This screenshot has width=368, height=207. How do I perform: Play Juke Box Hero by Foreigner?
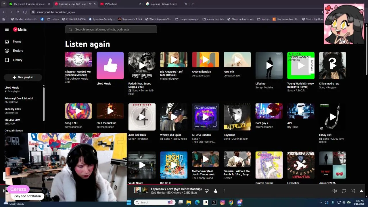[x=142, y=117]
